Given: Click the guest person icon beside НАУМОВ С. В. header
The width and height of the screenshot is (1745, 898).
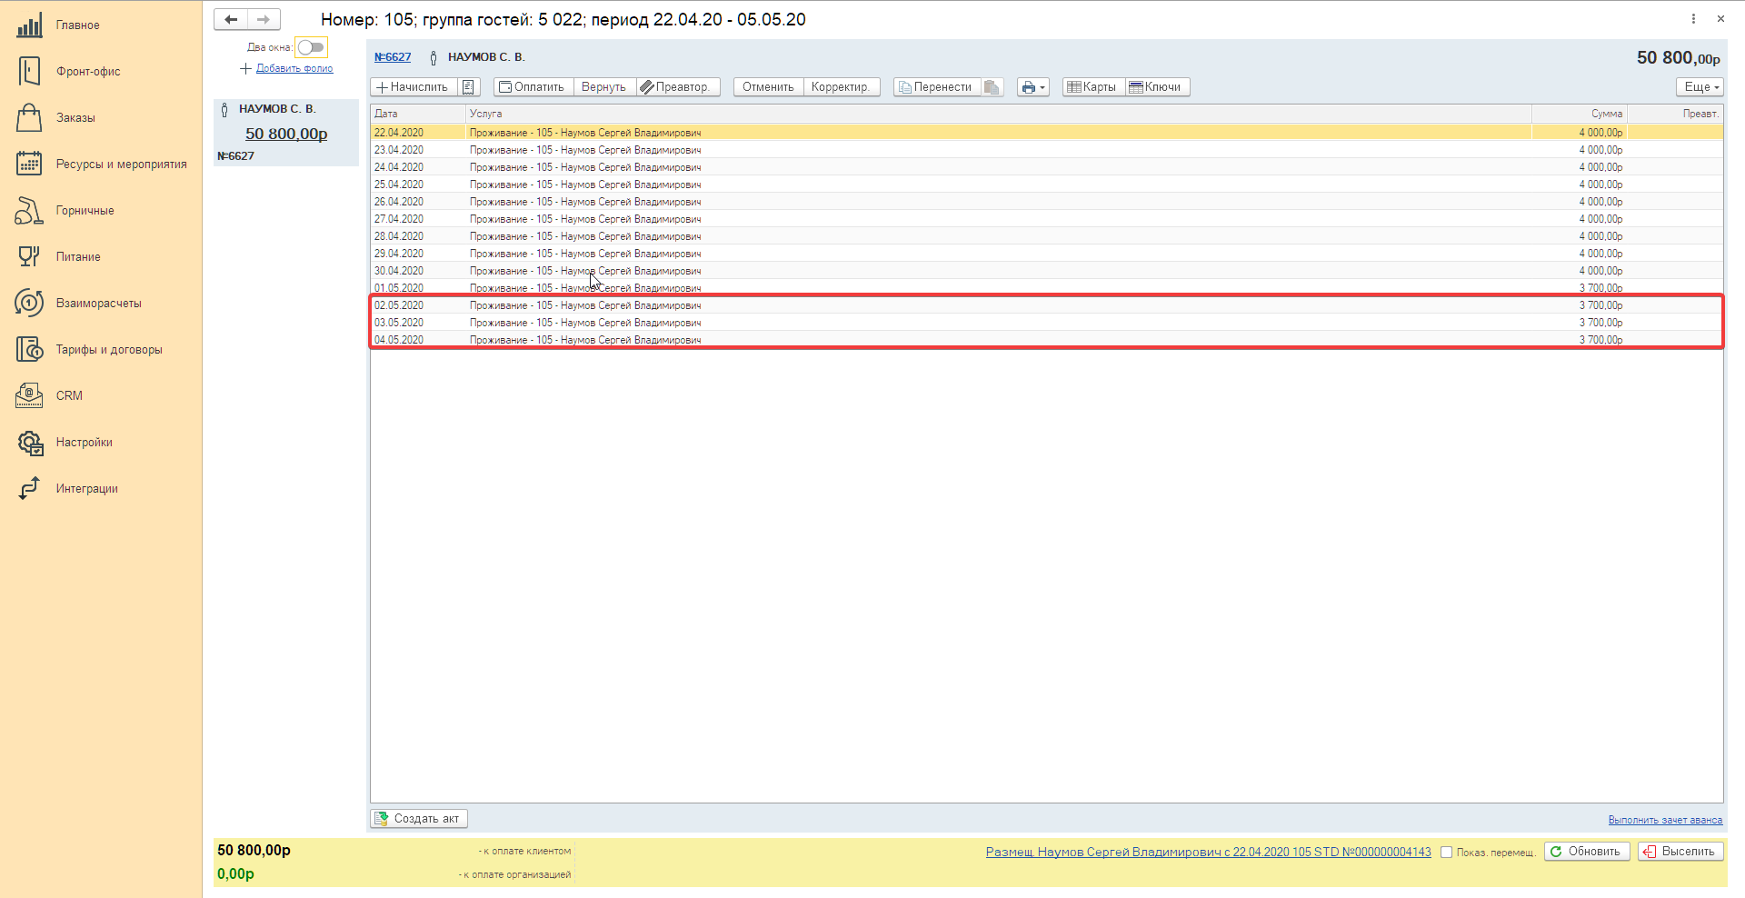Looking at the screenshot, I should [434, 57].
